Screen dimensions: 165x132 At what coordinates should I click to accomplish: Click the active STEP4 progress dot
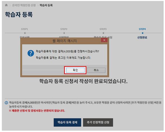143,33
